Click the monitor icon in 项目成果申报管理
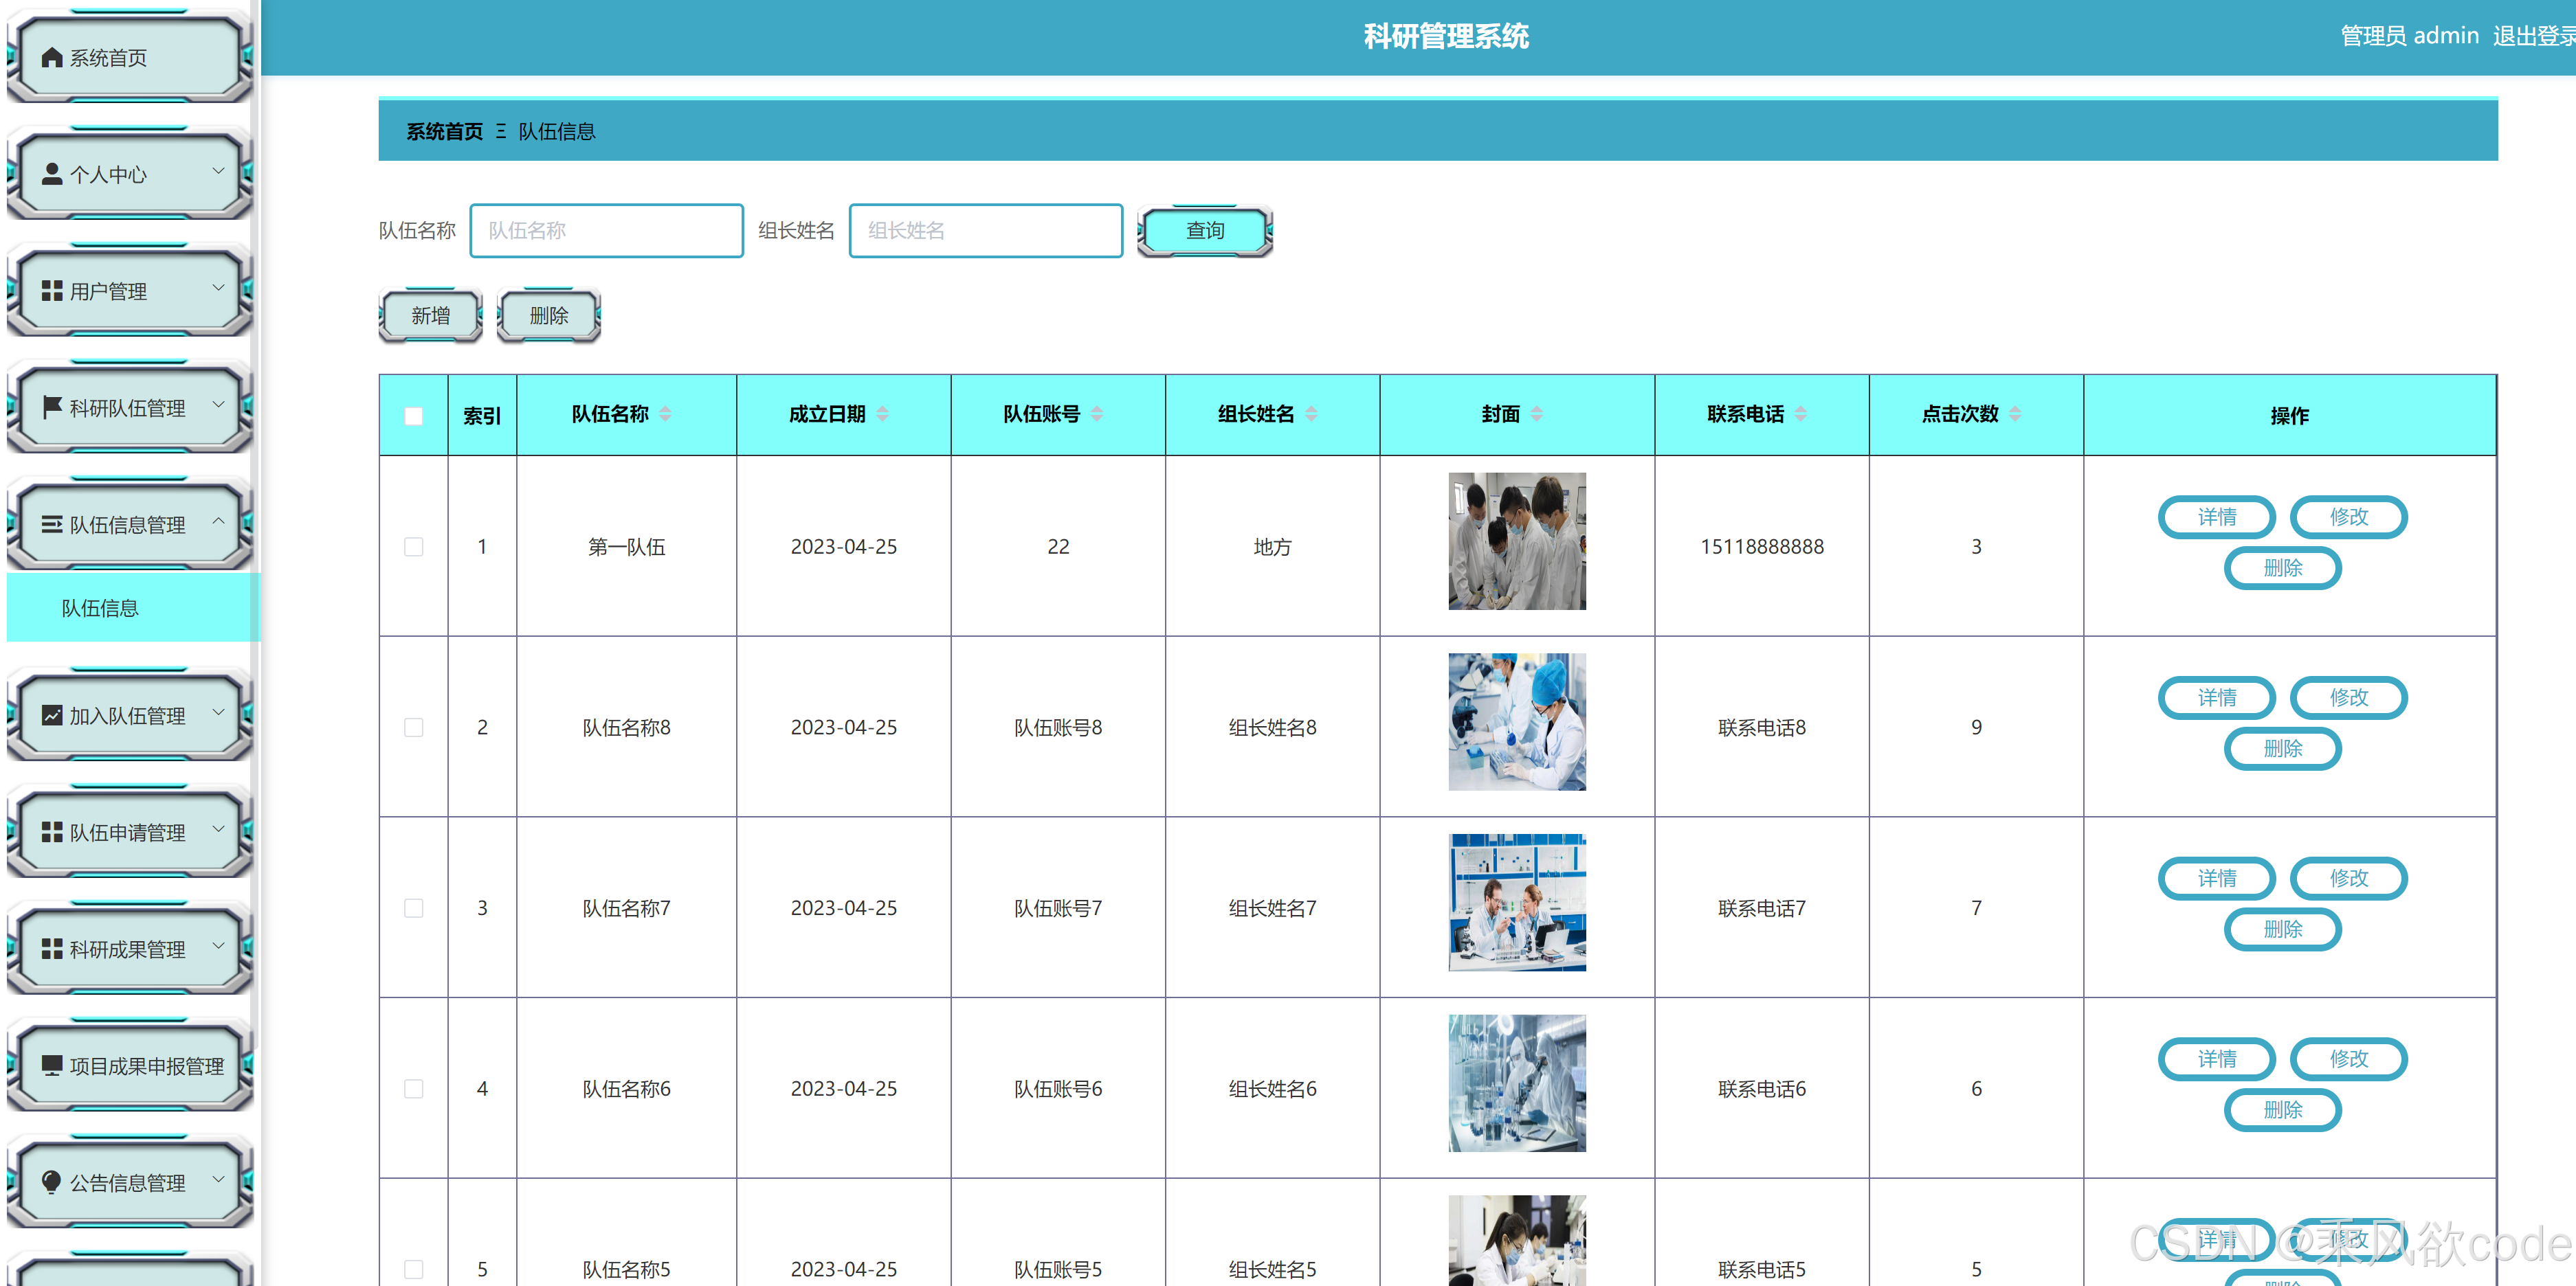This screenshot has width=2576, height=1286. (52, 1065)
